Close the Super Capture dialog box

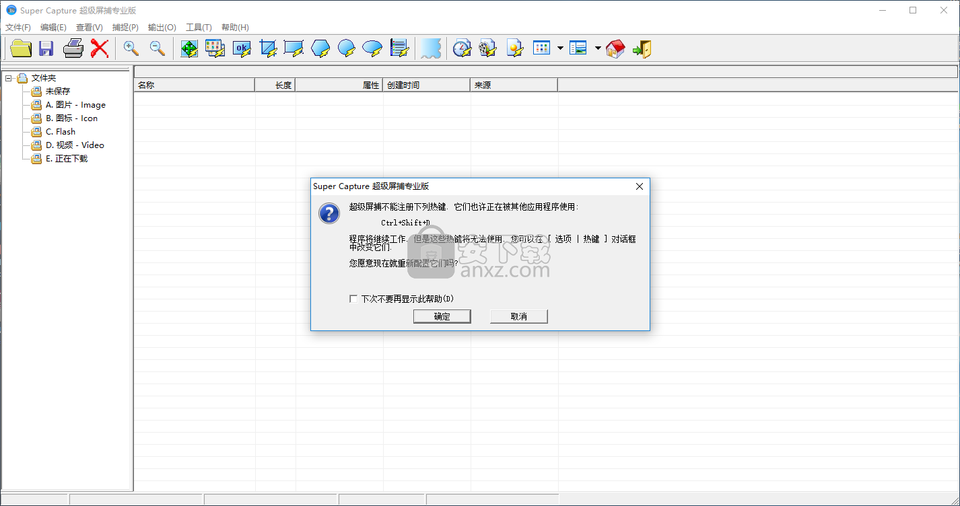[x=640, y=186]
